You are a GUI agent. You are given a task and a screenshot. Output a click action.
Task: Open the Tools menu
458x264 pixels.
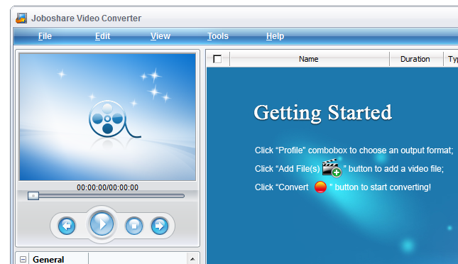tap(218, 36)
